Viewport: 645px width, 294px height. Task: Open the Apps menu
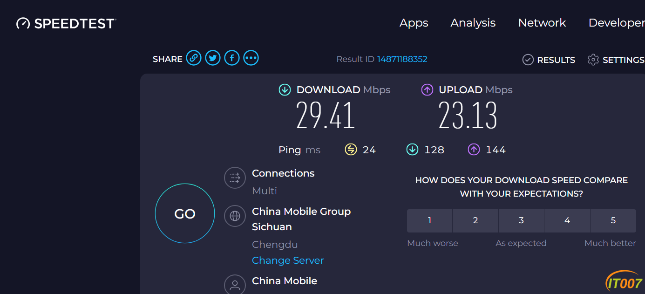click(414, 23)
